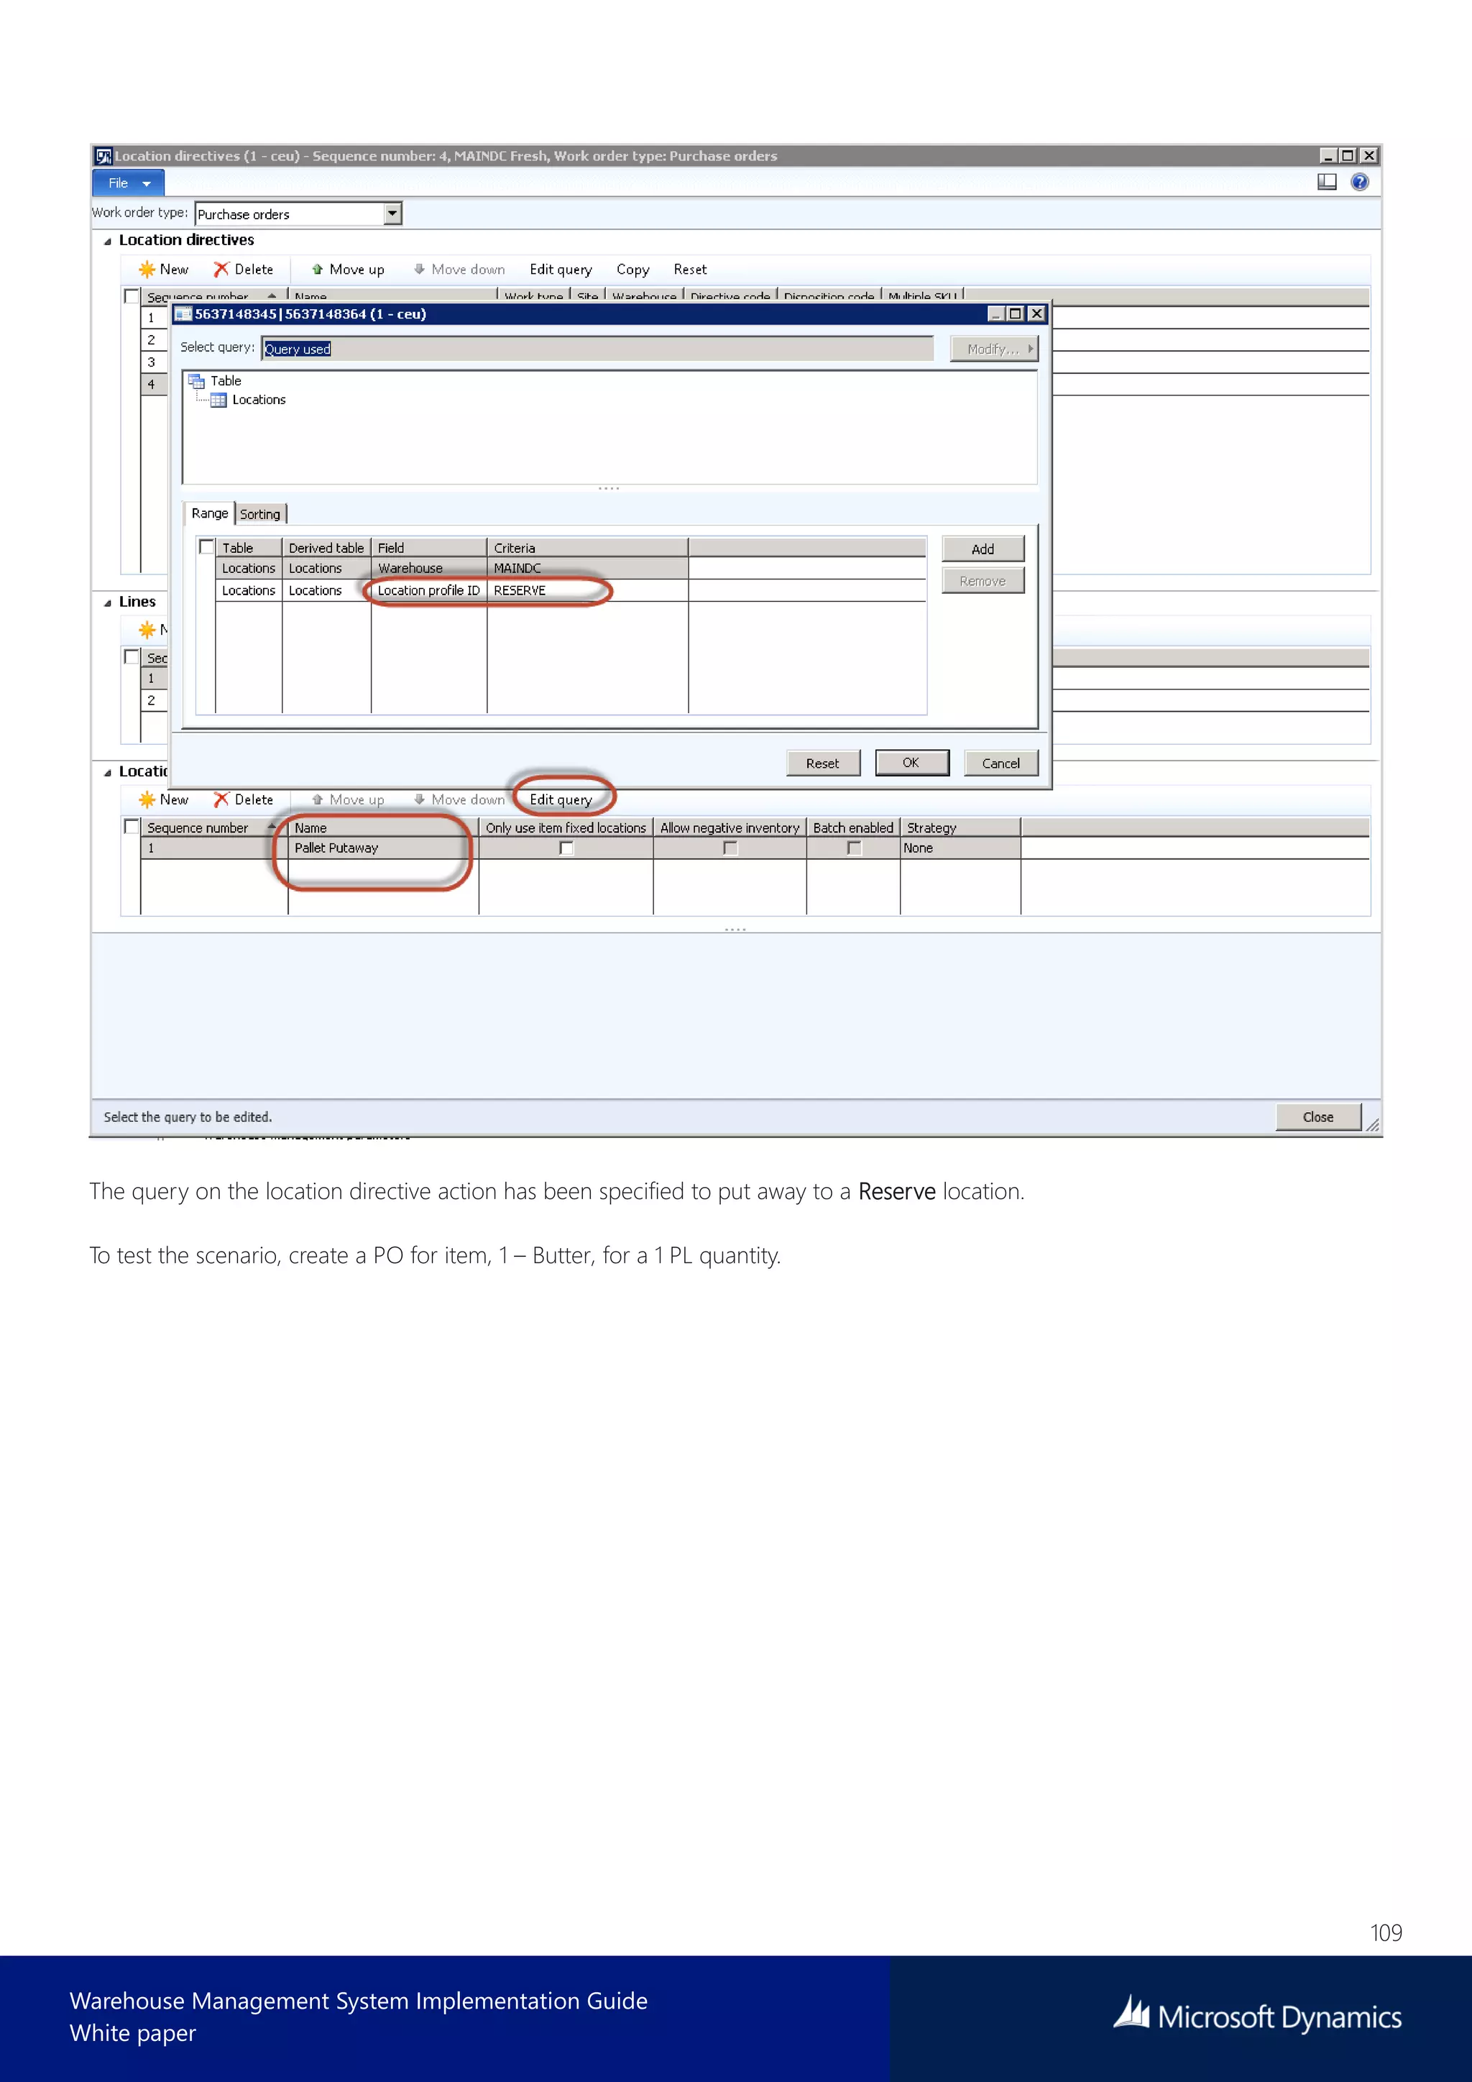The width and height of the screenshot is (1472, 2082).
Task: Select row 2 in Lines grid
Action: click(x=154, y=700)
